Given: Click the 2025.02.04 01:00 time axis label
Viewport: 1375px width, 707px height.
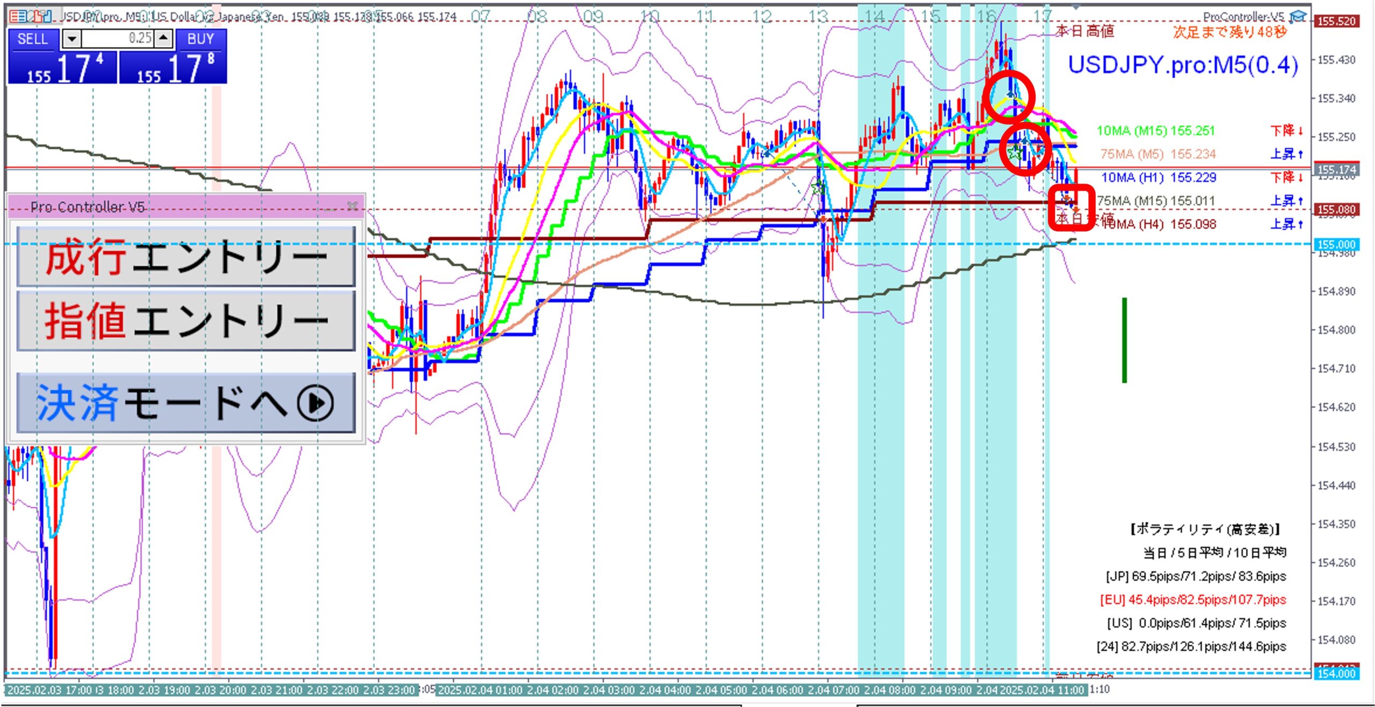Looking at the screenshot, I should (x=480, y=690).
